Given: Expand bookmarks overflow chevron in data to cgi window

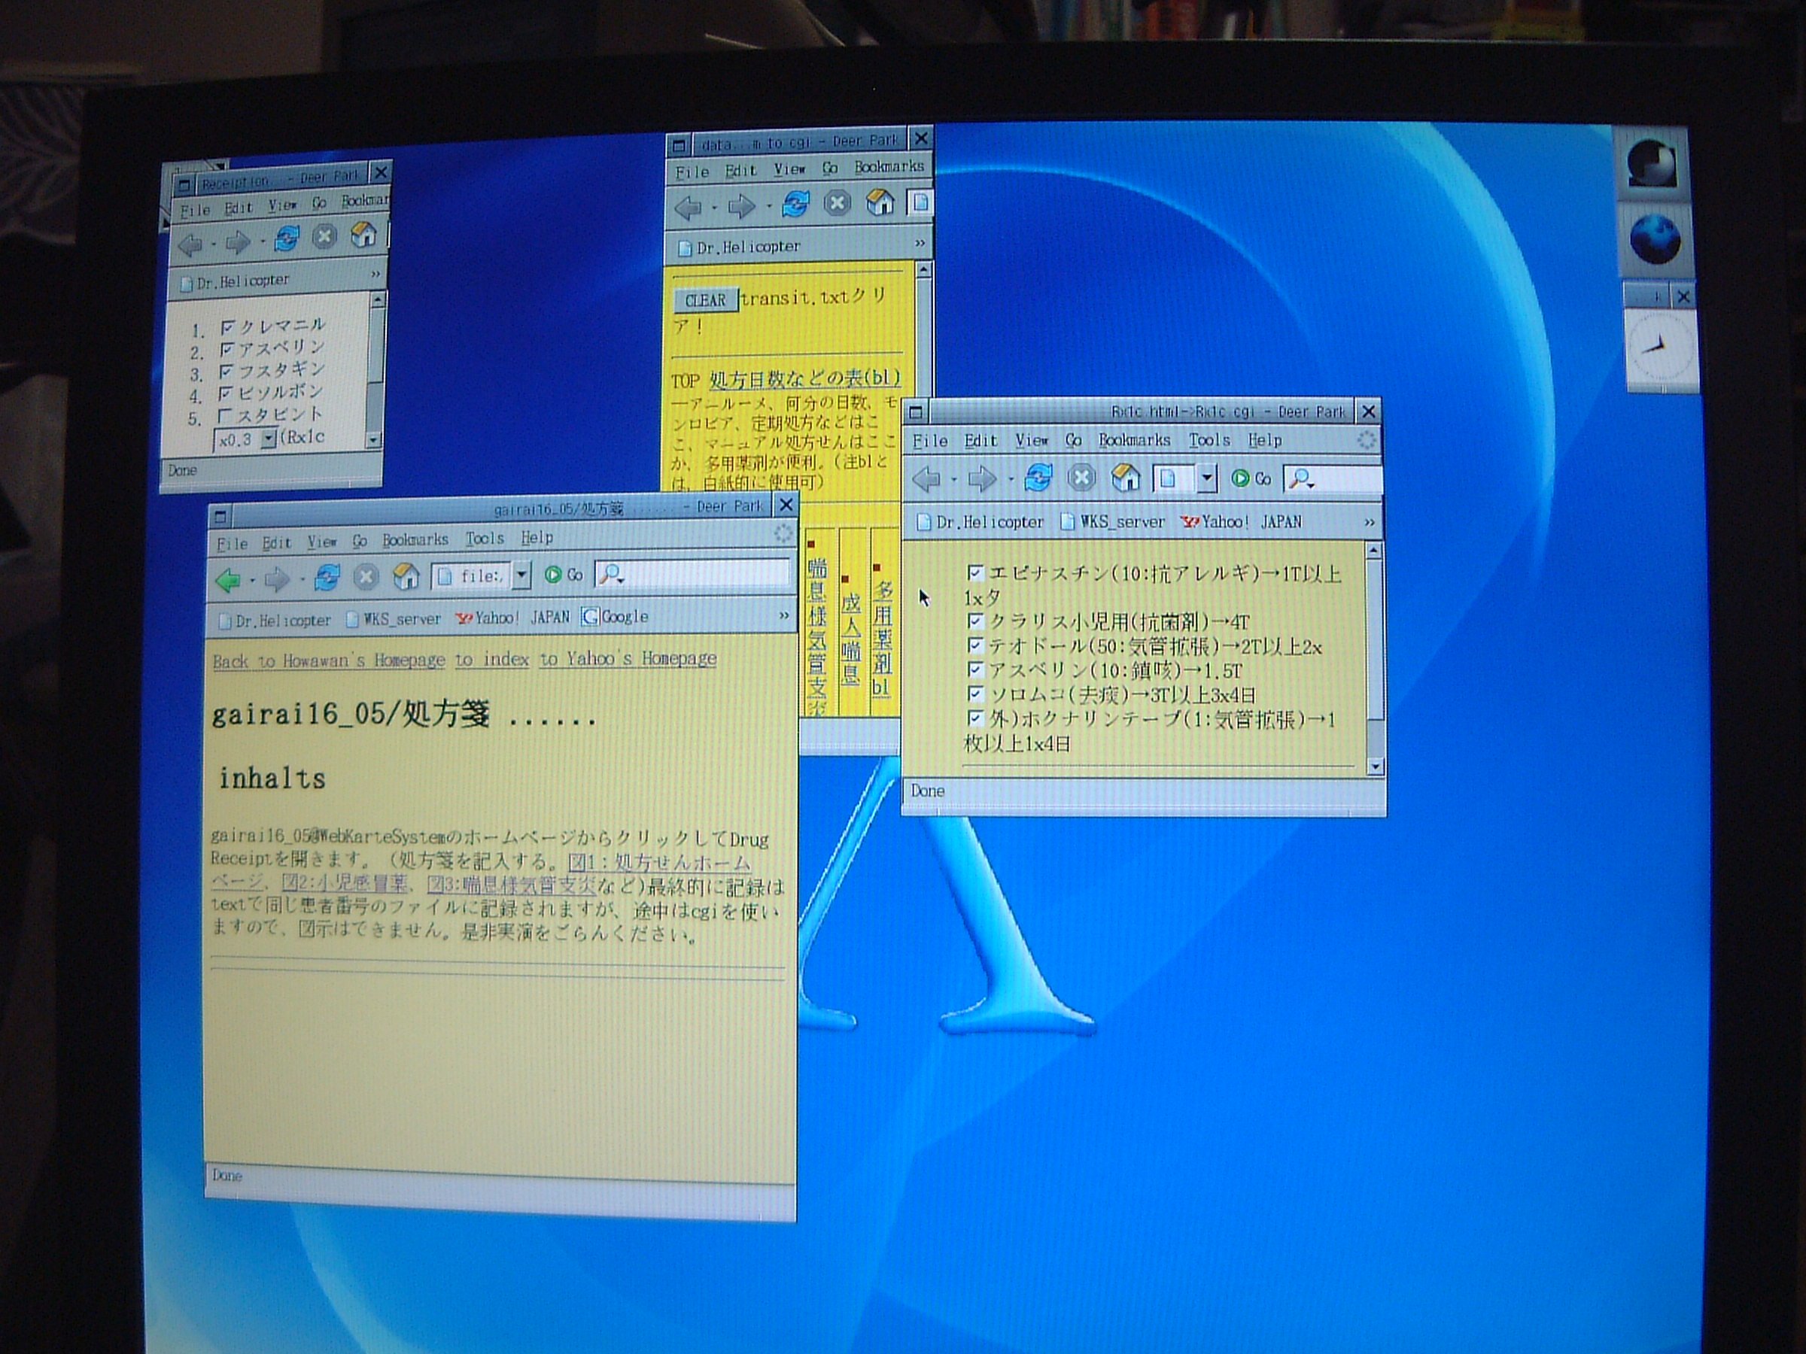Looking at the screenshot, I should pyautogui.click(x=920, y=243).
